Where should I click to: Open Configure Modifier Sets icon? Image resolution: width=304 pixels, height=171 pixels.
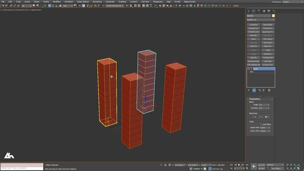click(x=269, y=90)
